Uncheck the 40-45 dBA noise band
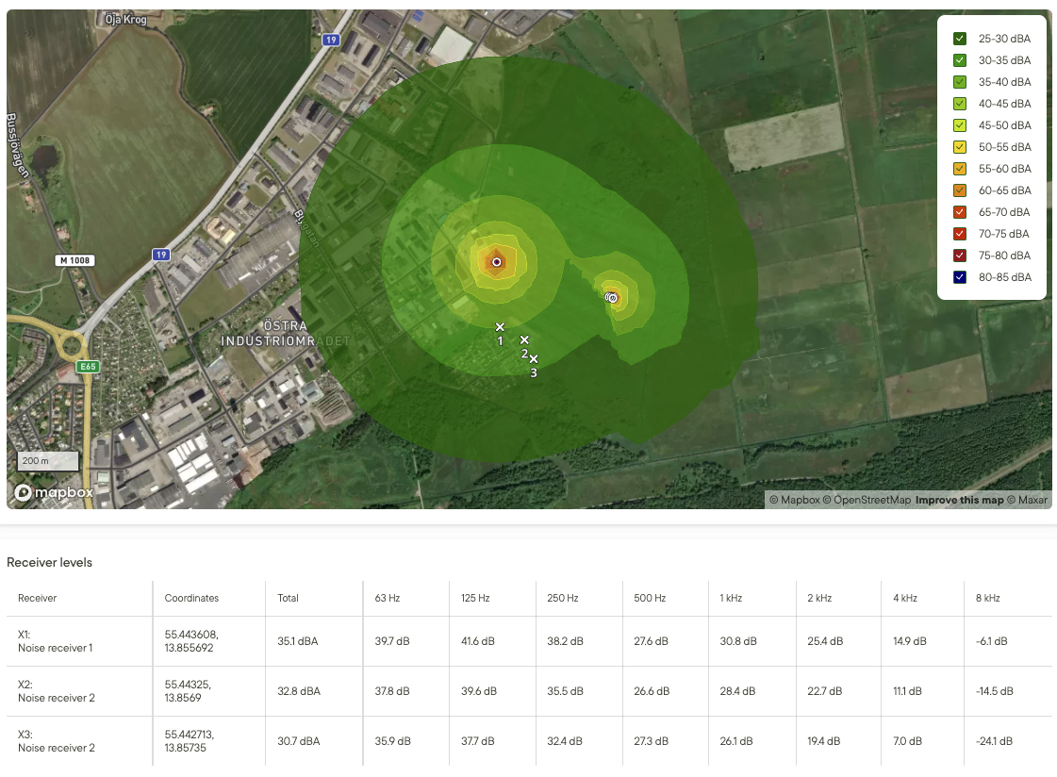The width and height of the screenshot is (1057, 777). tap(960, 103)
